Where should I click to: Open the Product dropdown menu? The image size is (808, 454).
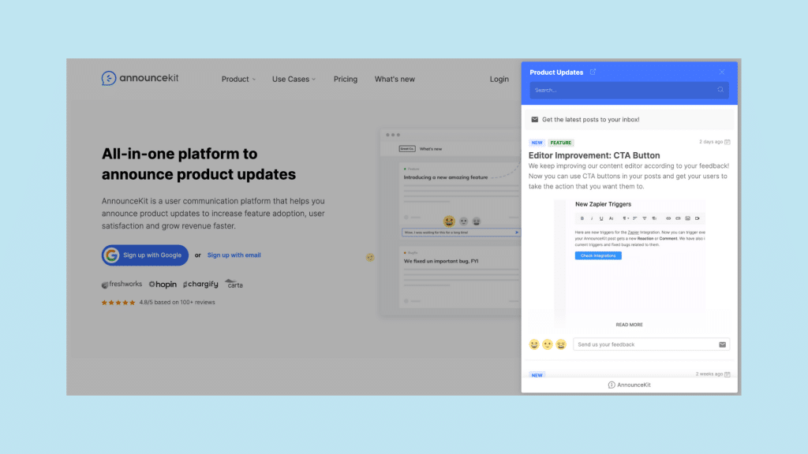(x=238, y=80)
